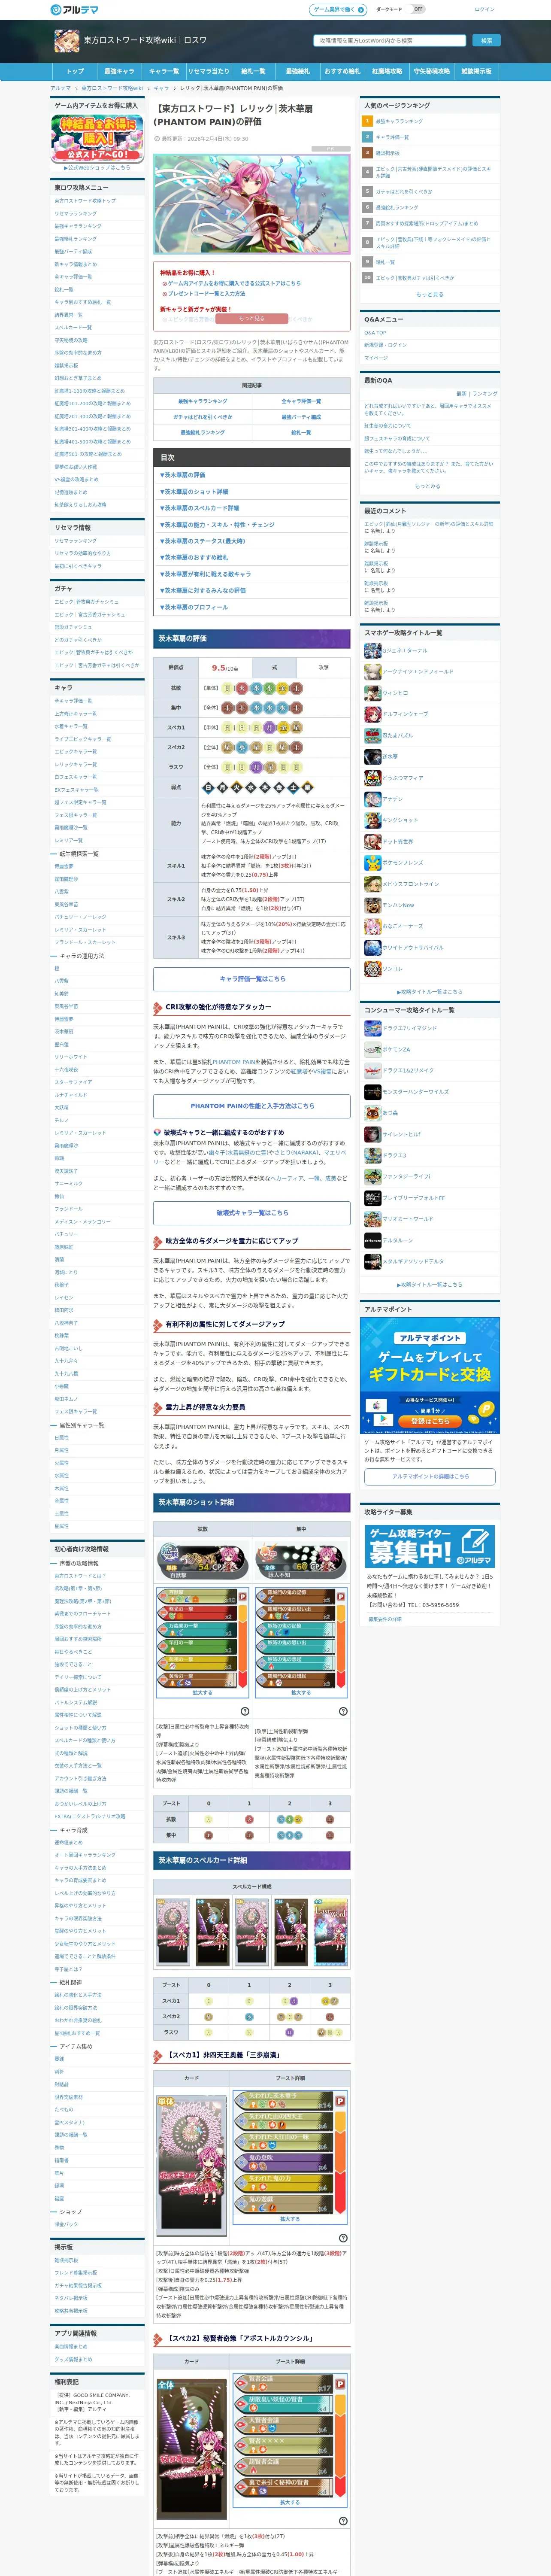Open the アークナイツエンドフィールド game icon

pos(372,671)
